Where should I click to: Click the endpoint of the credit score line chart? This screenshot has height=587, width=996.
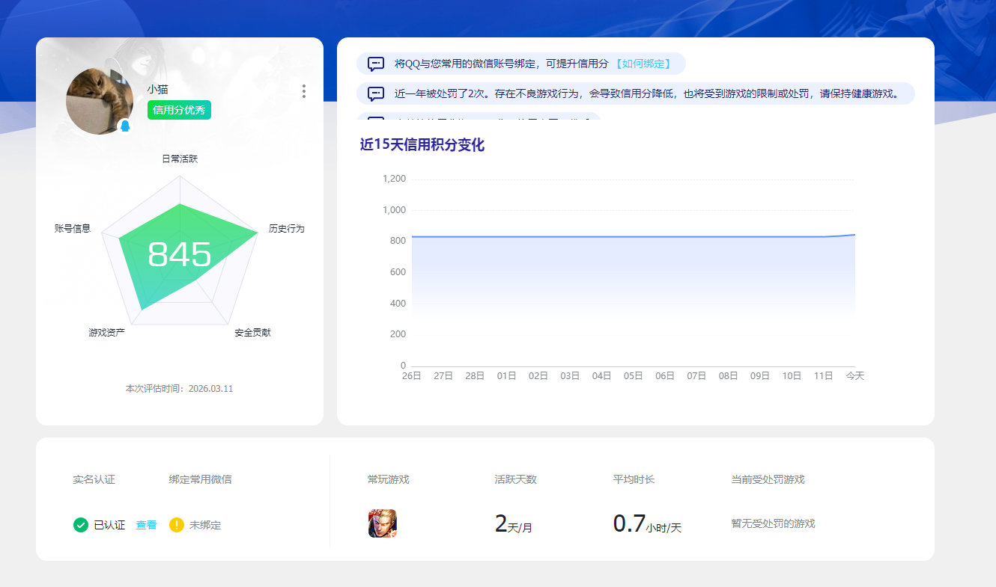click(854, 234)
